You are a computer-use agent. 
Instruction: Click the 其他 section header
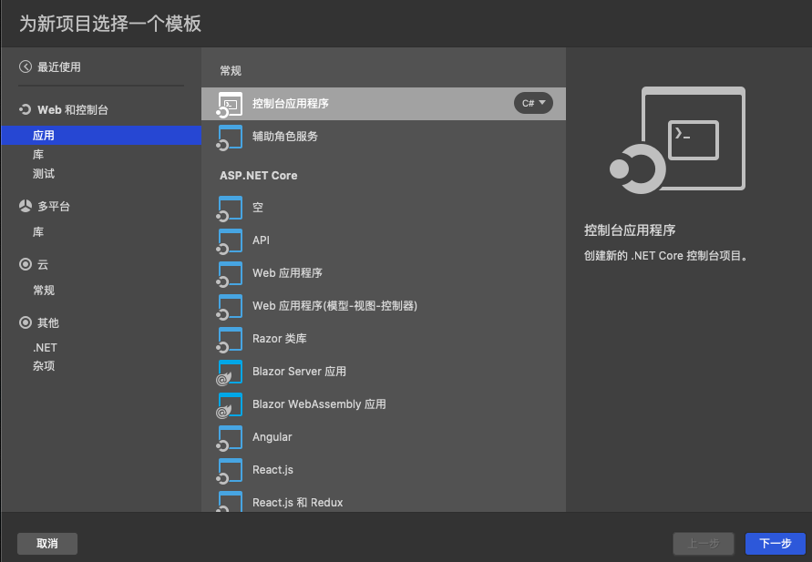point(48,323)
